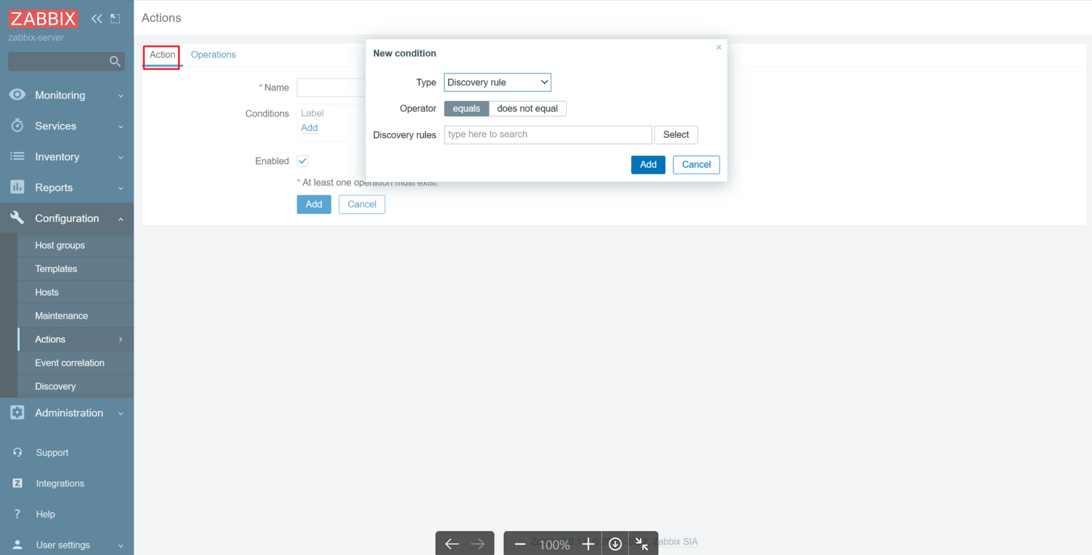Image resolution: width=1092 pixels, height=555 pixels.
Task: Zoom in with the plus icon
Action: [x=587, y=544]
